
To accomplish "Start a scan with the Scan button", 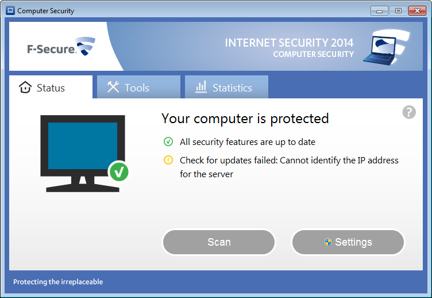I will [x=219, y=242].
